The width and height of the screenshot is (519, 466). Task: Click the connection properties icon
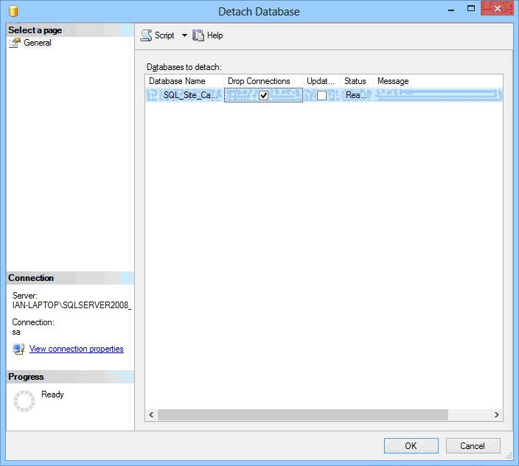point(18,349)
